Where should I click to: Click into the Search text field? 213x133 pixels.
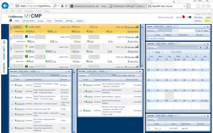(x=184, y=31)
